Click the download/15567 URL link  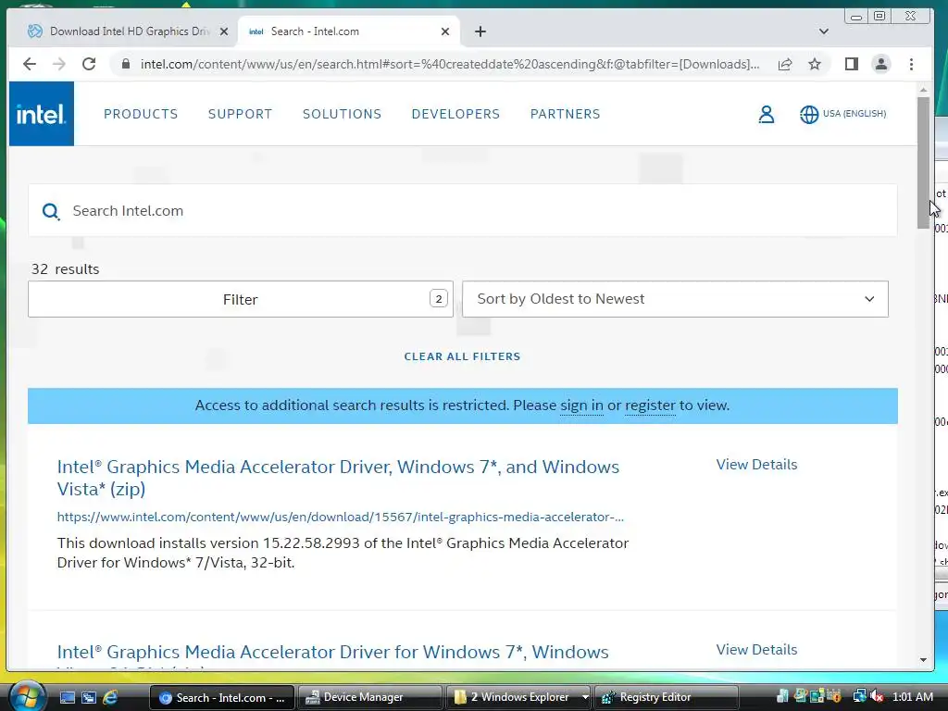point(341,517)
